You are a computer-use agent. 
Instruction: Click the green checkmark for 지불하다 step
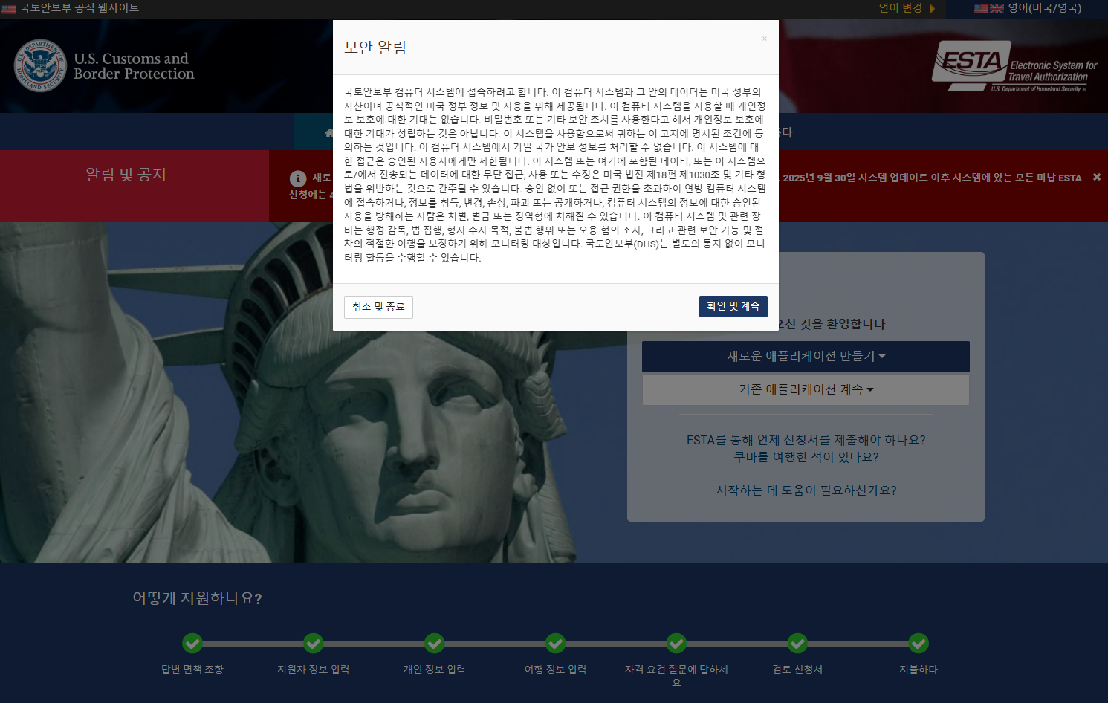919,644
